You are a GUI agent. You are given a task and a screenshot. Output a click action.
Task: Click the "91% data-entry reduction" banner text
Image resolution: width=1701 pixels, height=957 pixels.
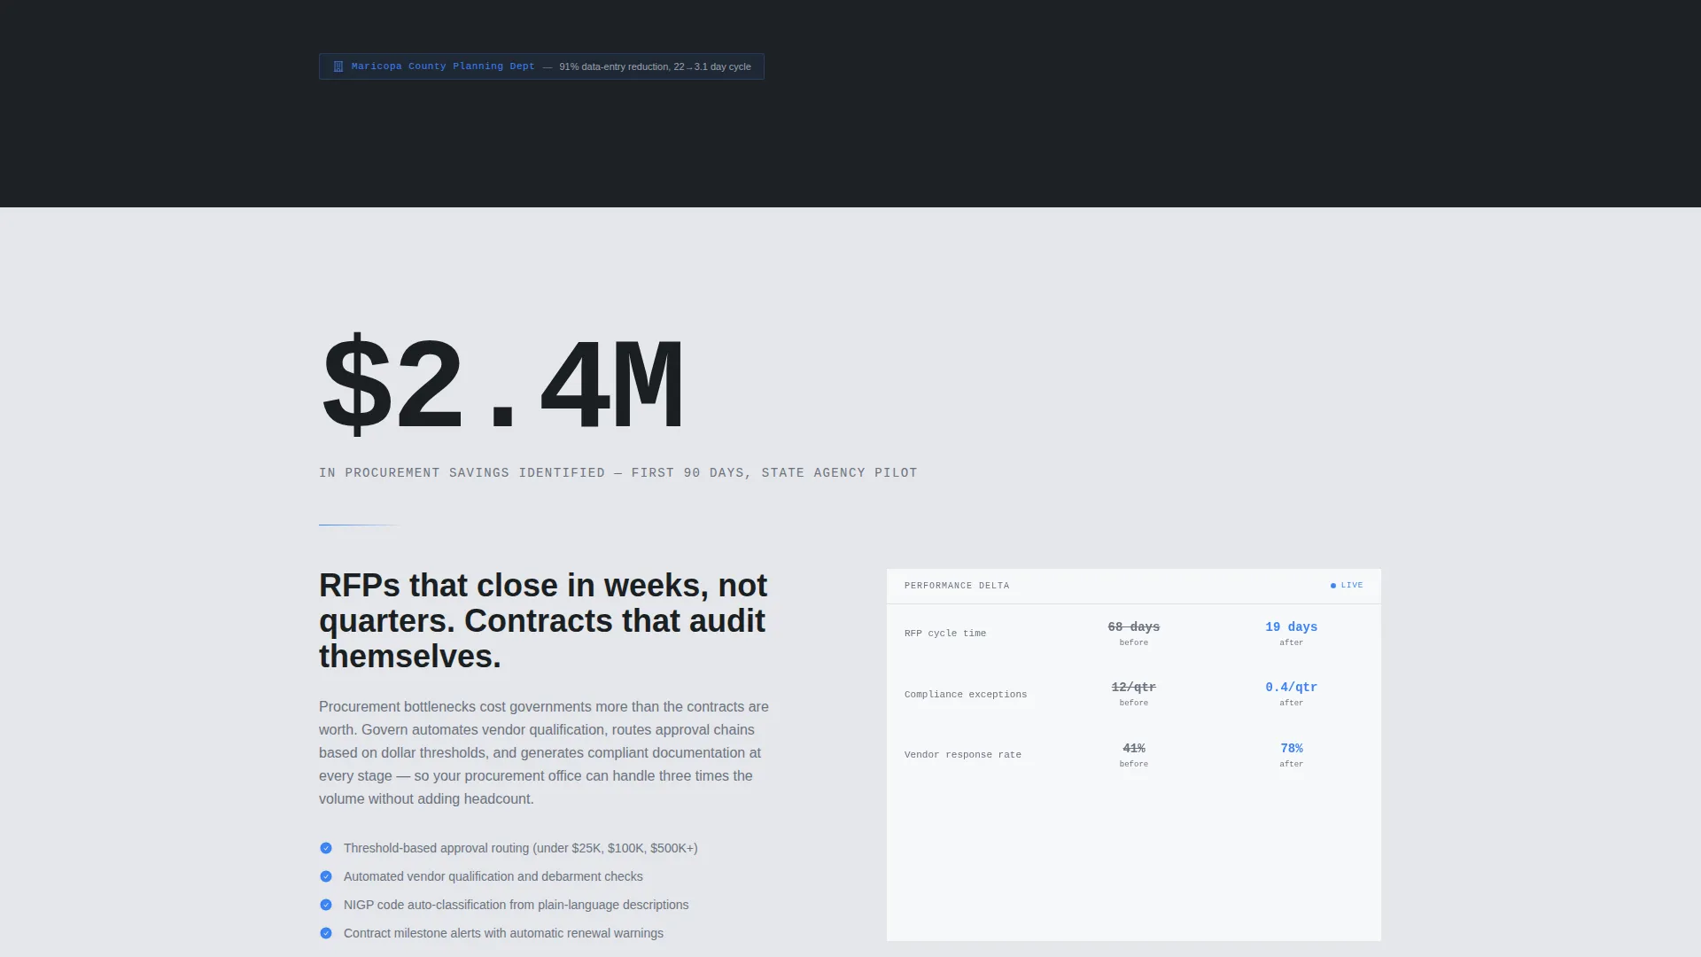[655, 66]
